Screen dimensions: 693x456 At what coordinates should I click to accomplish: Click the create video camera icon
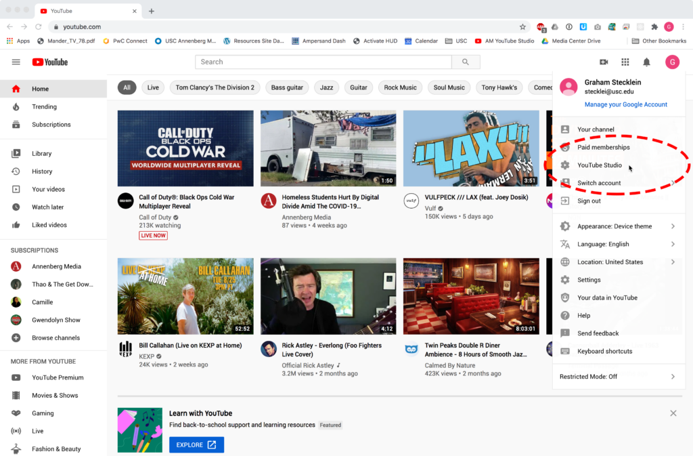click(604, 62)
